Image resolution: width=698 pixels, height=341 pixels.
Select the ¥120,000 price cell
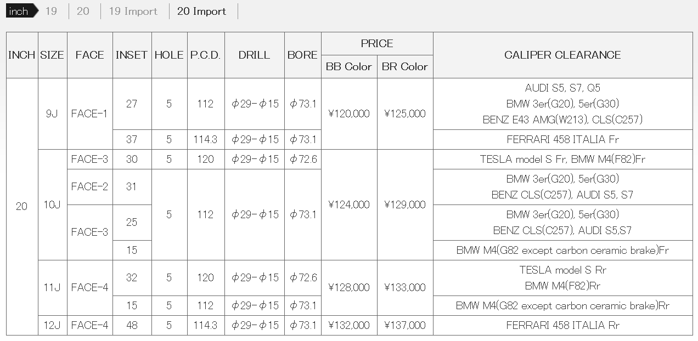click(349, 114)
